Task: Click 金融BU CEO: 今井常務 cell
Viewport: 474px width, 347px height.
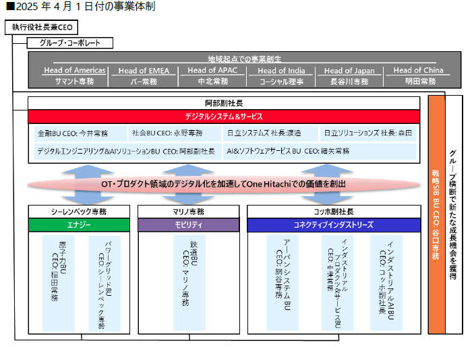Action: pyautogui.click(x=80, y=133)
